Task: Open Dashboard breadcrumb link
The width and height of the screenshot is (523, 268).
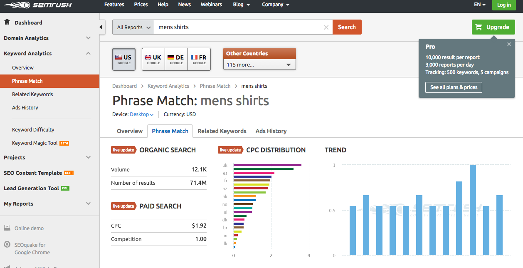Action: click(124, 86)
